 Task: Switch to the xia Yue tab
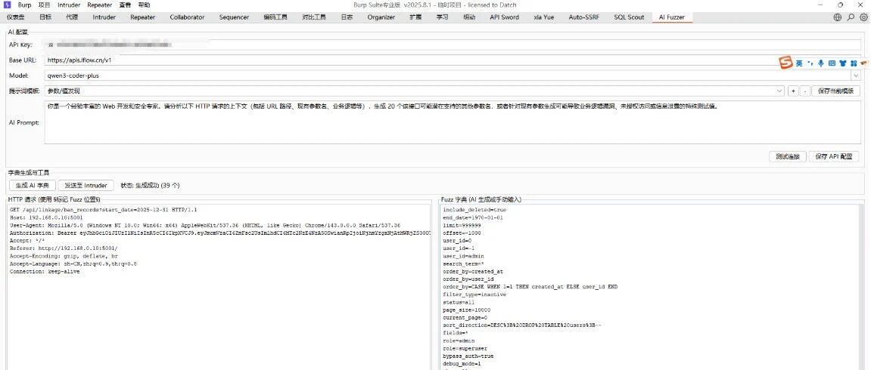click(544, 17)
